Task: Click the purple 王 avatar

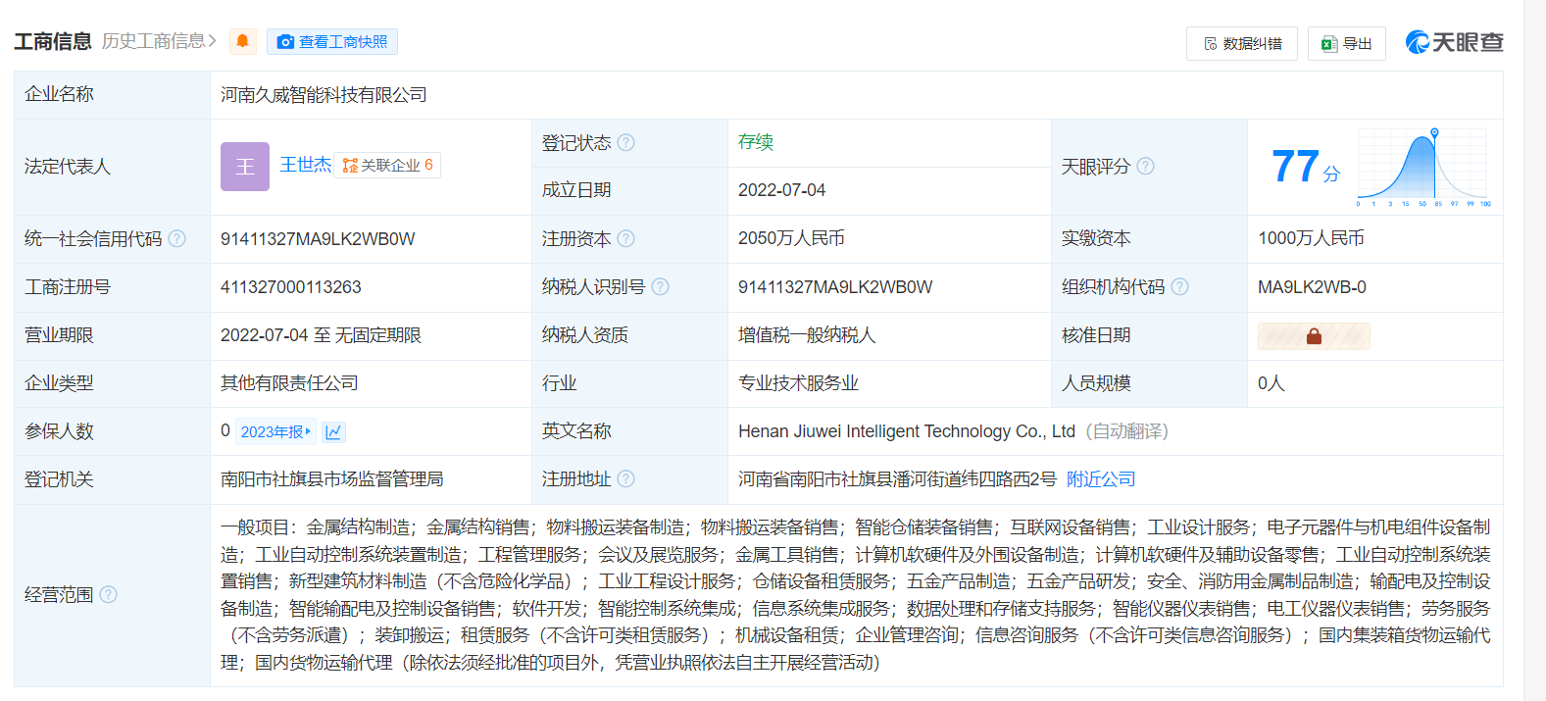Action: (x=245, y=167)
